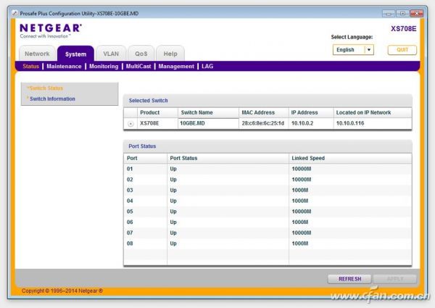Select port 03 row
The image size is (435, 308).
click(x=268, y=190)
